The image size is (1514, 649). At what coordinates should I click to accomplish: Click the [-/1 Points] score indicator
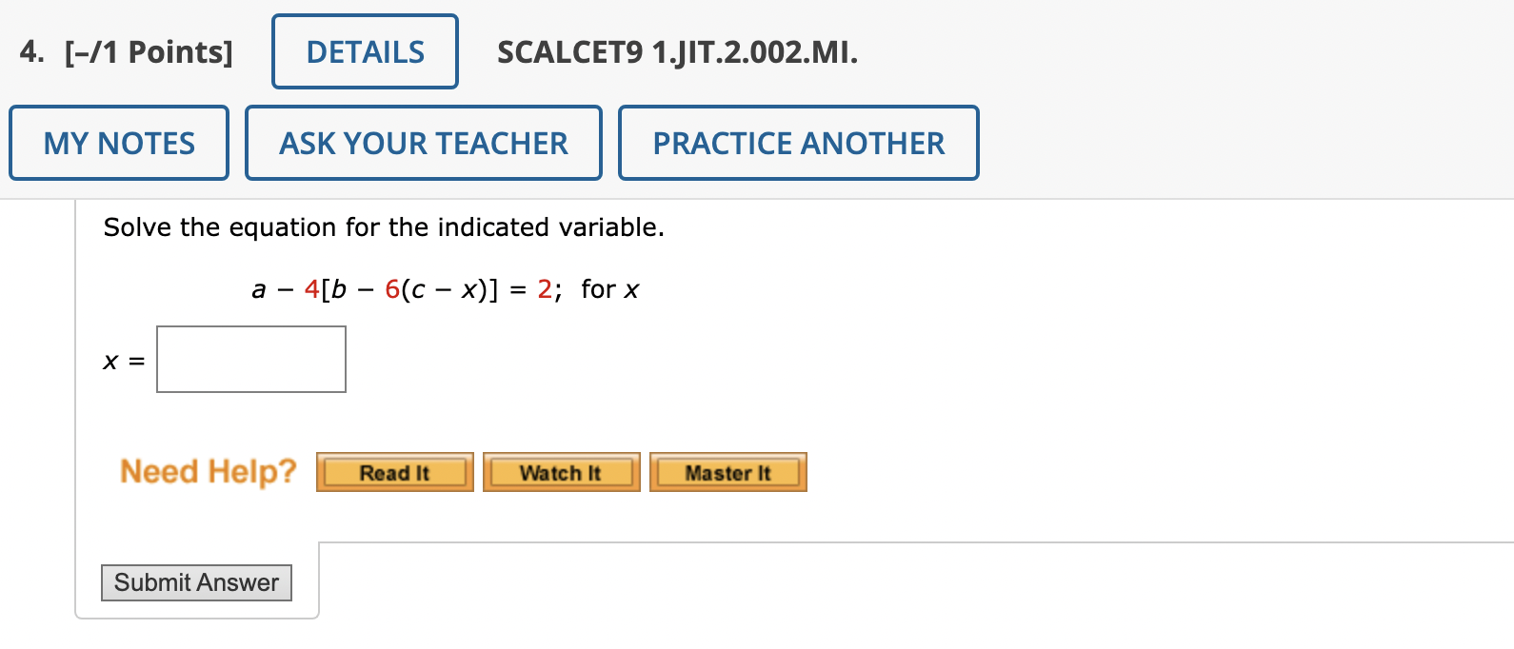click(147, 53)
